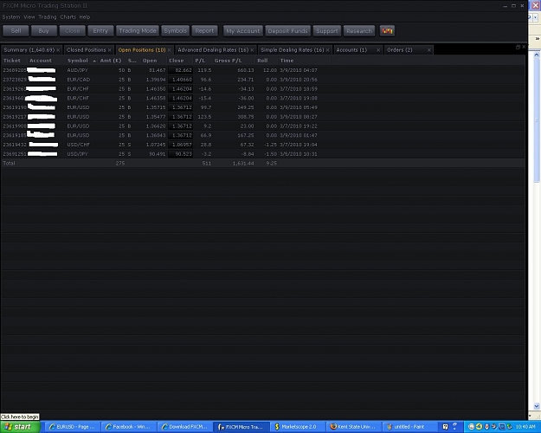Sort by the Account column header
This screenshot has width=541, height=433.
click(x=46, y=61)
